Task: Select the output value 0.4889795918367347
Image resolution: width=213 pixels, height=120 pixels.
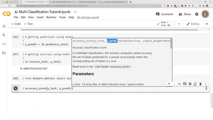Action: pos(34,69)
